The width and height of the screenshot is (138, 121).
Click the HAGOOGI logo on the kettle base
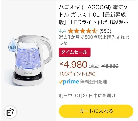(x=28, y=73)
